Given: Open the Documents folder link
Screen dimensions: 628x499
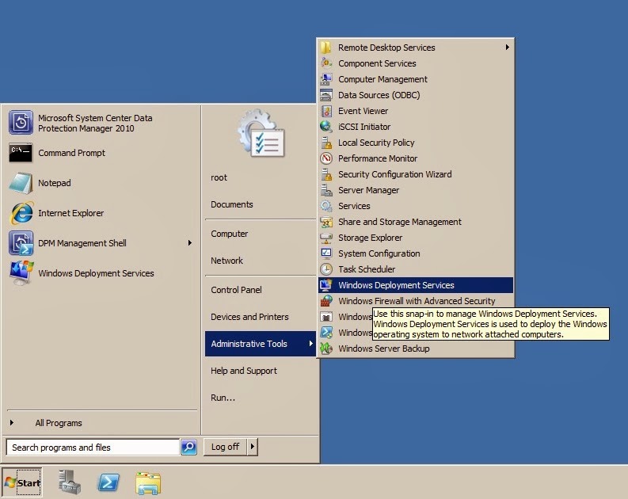Looking at the screenshot, I should pos(231,204).
